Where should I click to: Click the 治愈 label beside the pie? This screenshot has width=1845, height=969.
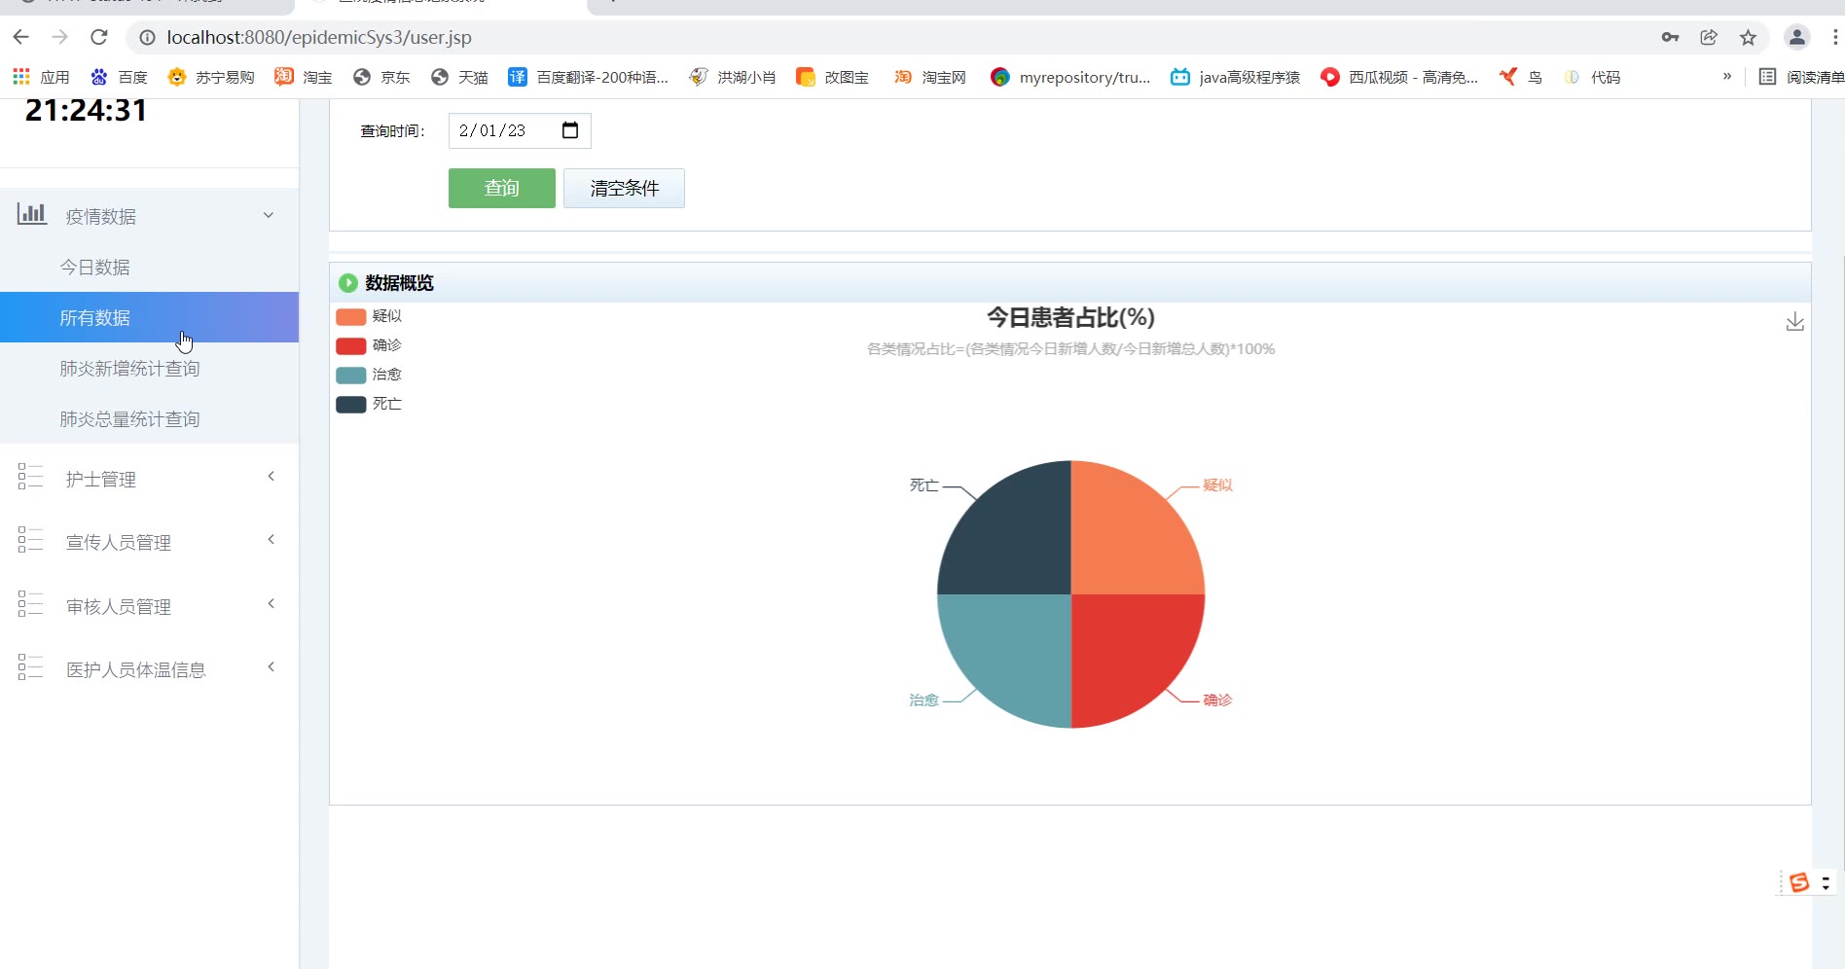(923, 700)
